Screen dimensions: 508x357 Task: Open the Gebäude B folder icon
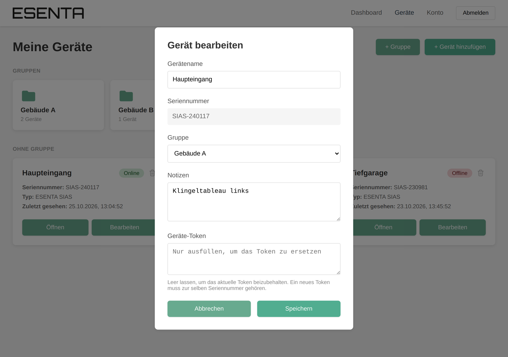[x=126, y=96]
